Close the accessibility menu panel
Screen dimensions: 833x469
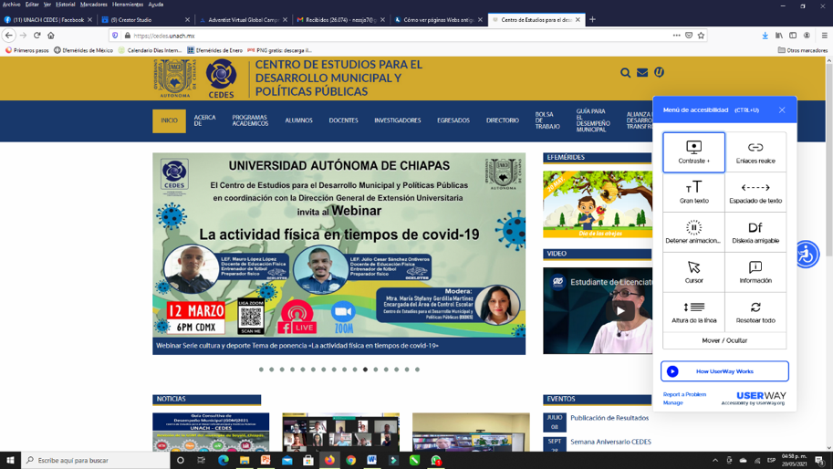tap(782, 109)
